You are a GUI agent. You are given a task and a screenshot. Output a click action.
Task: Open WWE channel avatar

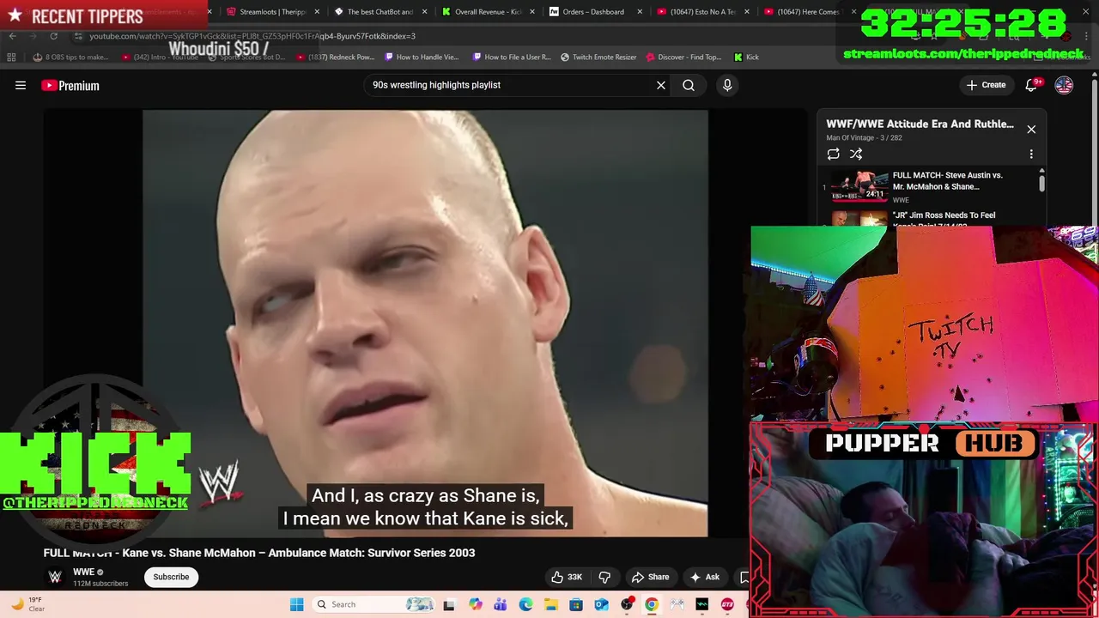pos(55,577)
